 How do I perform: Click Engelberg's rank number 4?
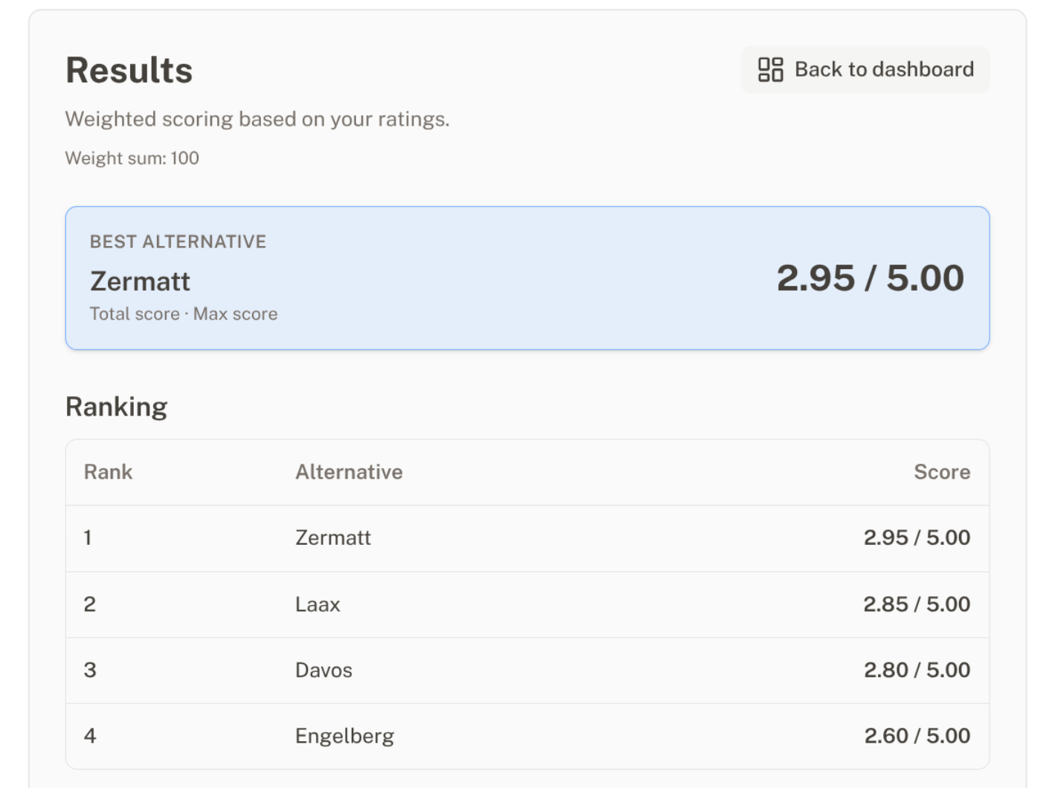[x=89, y=736]
